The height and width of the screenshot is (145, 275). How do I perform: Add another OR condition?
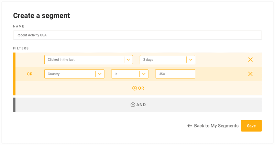[138, 88]
